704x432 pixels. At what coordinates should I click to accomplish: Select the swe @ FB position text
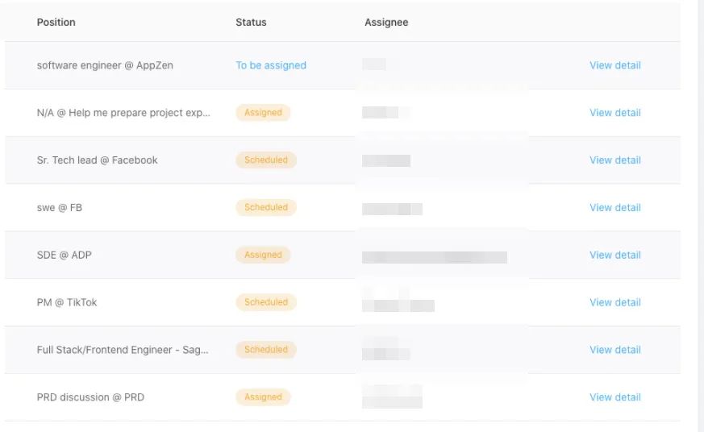(x=60, y=208)
